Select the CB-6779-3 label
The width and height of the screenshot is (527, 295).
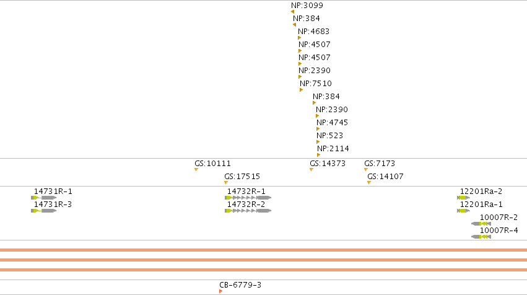[x=240, y=285]
